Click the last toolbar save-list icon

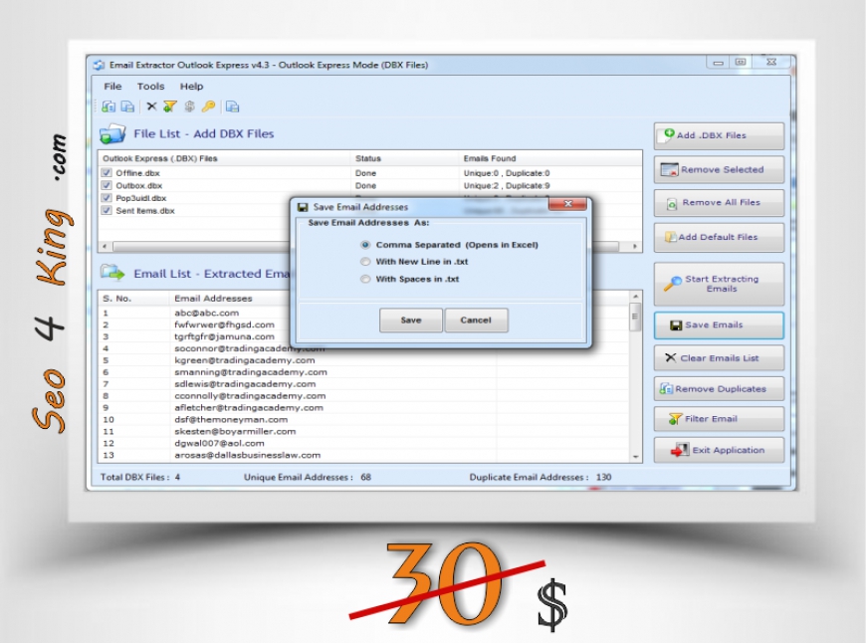[x=233, y=107]
